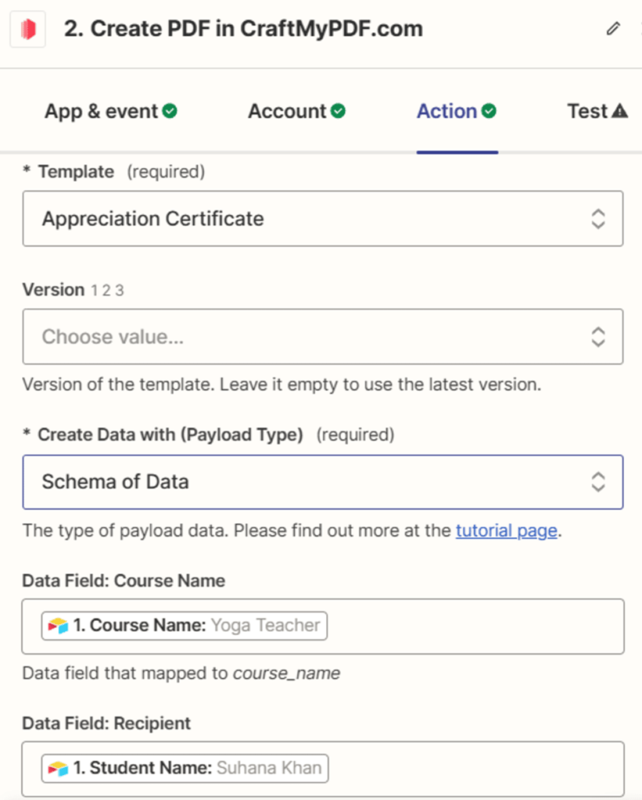Select the Action tab
Viewport: 642px width, 800px height.
click(457, 111)
